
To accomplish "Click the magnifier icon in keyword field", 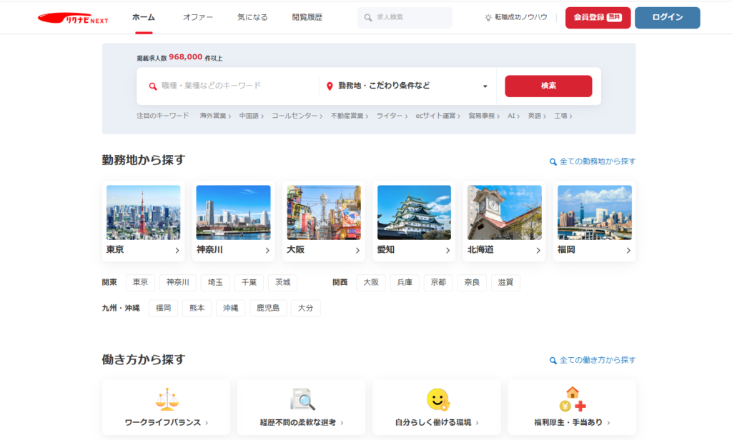I will pos(152,86).
